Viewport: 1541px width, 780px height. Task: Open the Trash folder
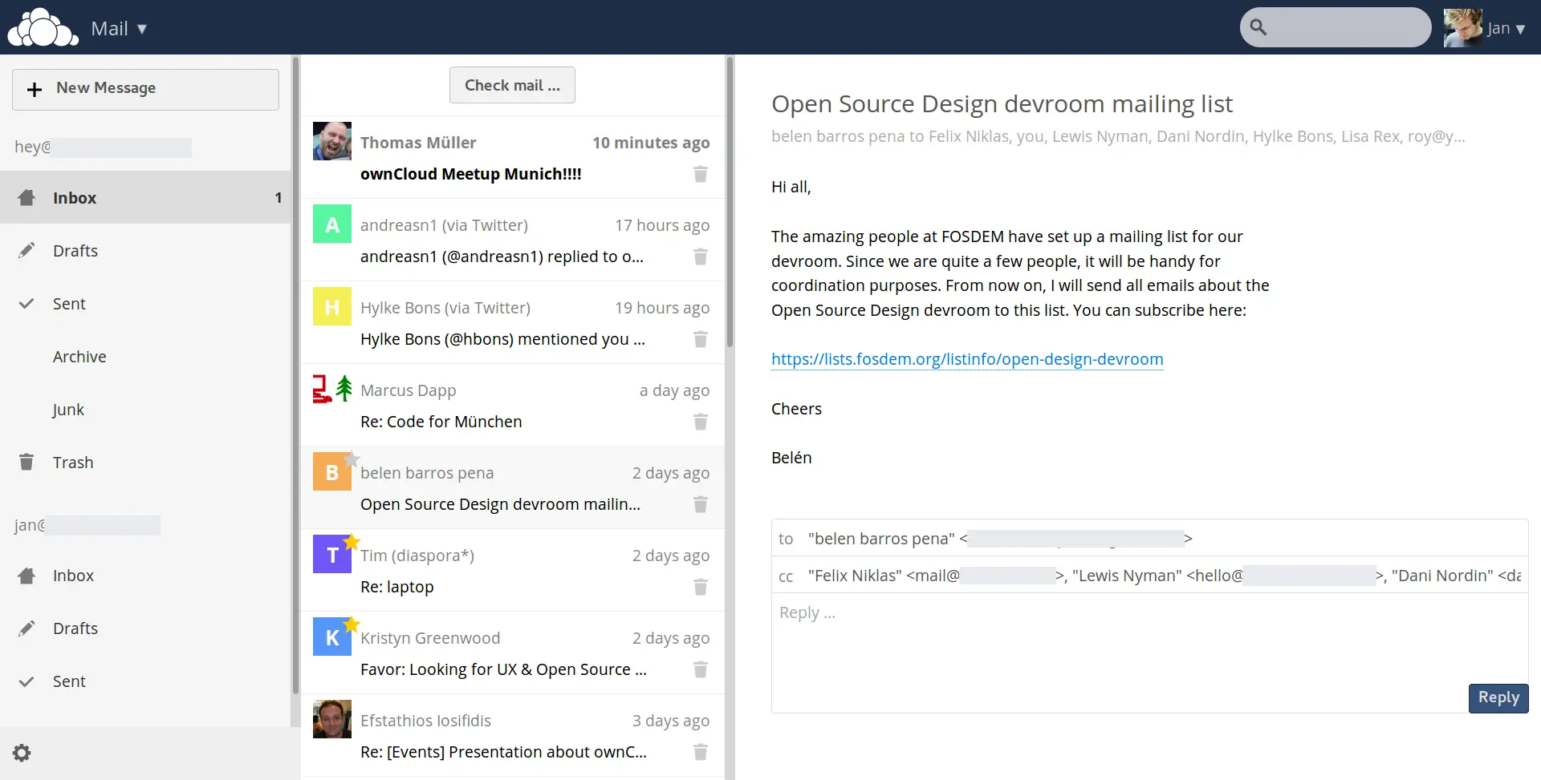coord(145,463)
